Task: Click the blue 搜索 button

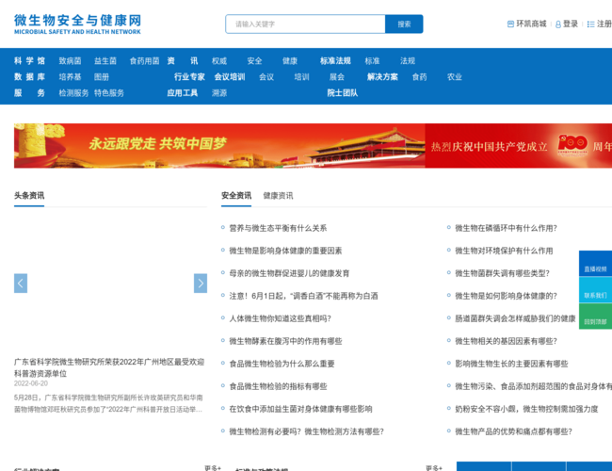Action: point(404,24)
